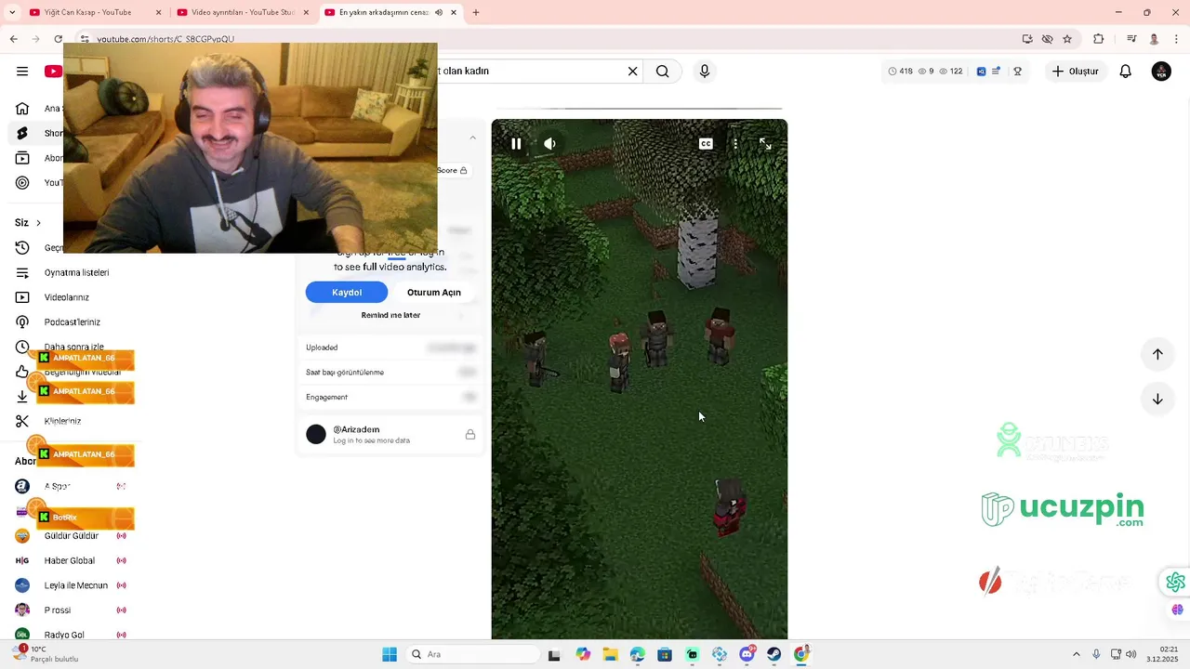Image resolution: width=1190 pixels, height=669 pixels.
Task: Go back in browser history
Action: tap(13, 39)
